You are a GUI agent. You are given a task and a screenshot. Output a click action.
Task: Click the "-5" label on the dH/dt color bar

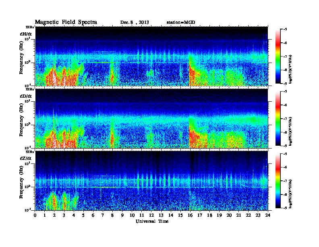click(285, 29)
